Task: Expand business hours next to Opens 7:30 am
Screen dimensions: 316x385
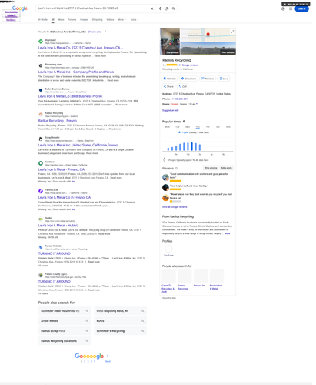Action: tap(197, 104)
